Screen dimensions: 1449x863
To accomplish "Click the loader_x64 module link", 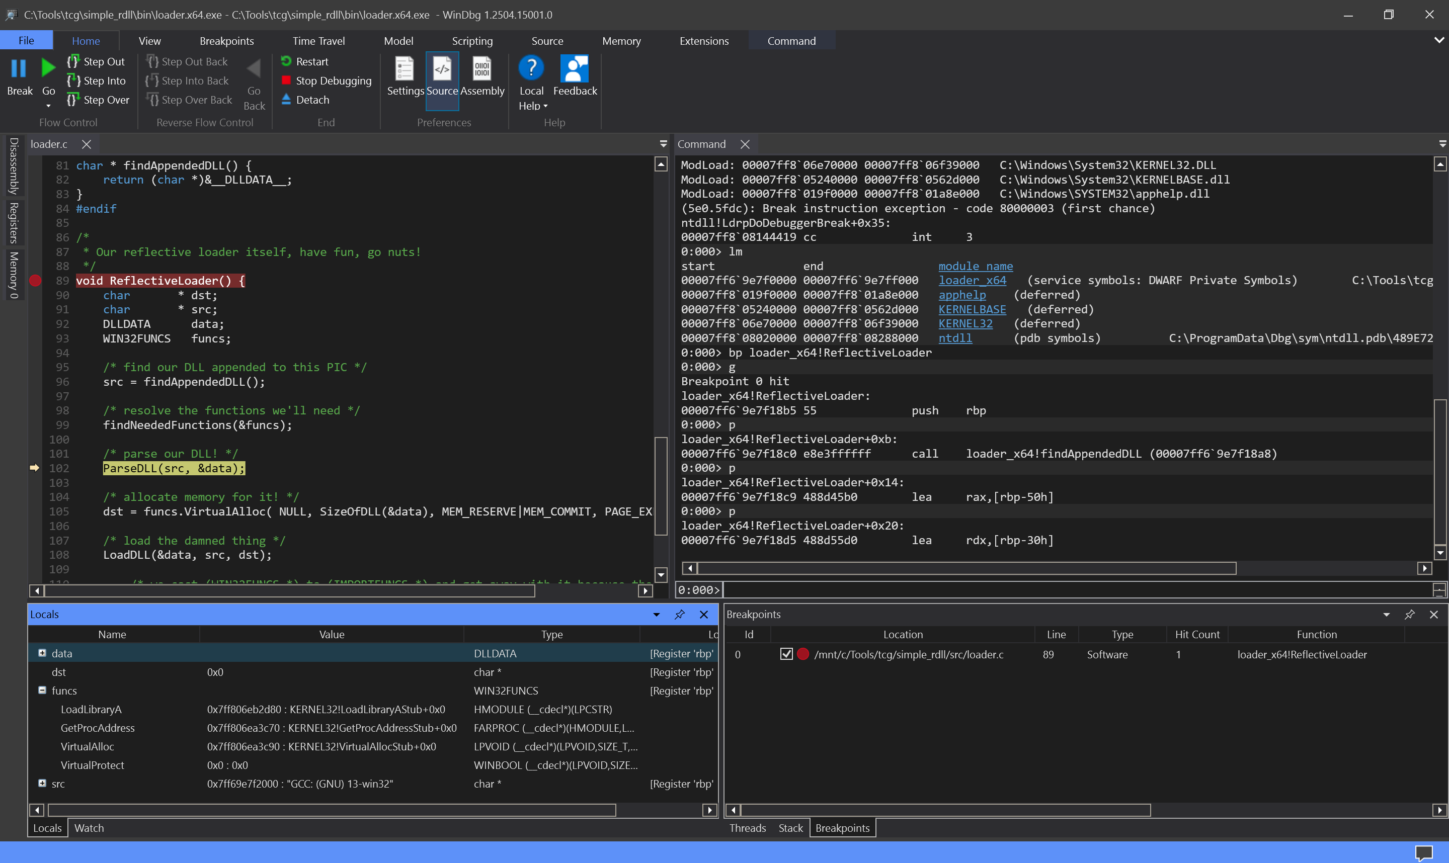I will tap(972, 280).
